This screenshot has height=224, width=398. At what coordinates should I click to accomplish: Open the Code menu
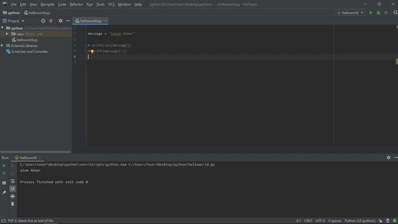click(62, 4)
